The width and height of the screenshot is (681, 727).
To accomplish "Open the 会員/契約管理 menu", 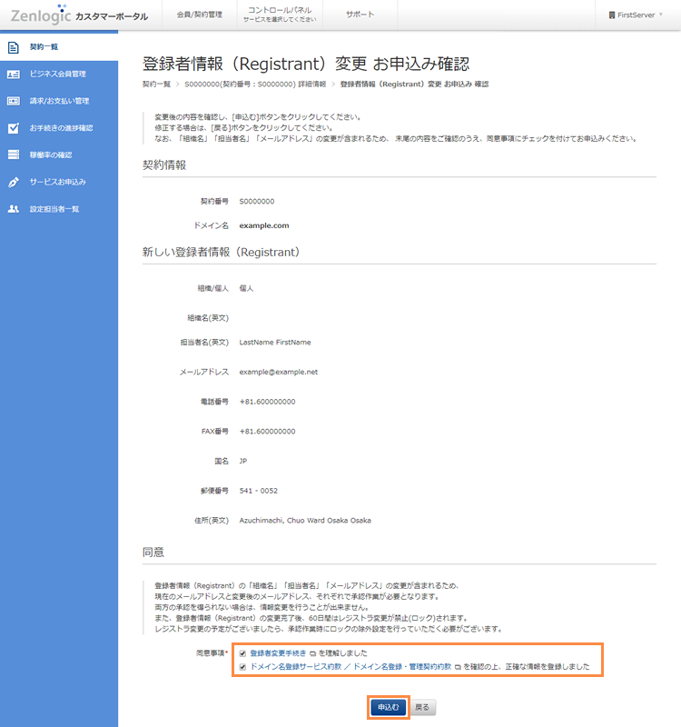I will (x=199, y=15).
